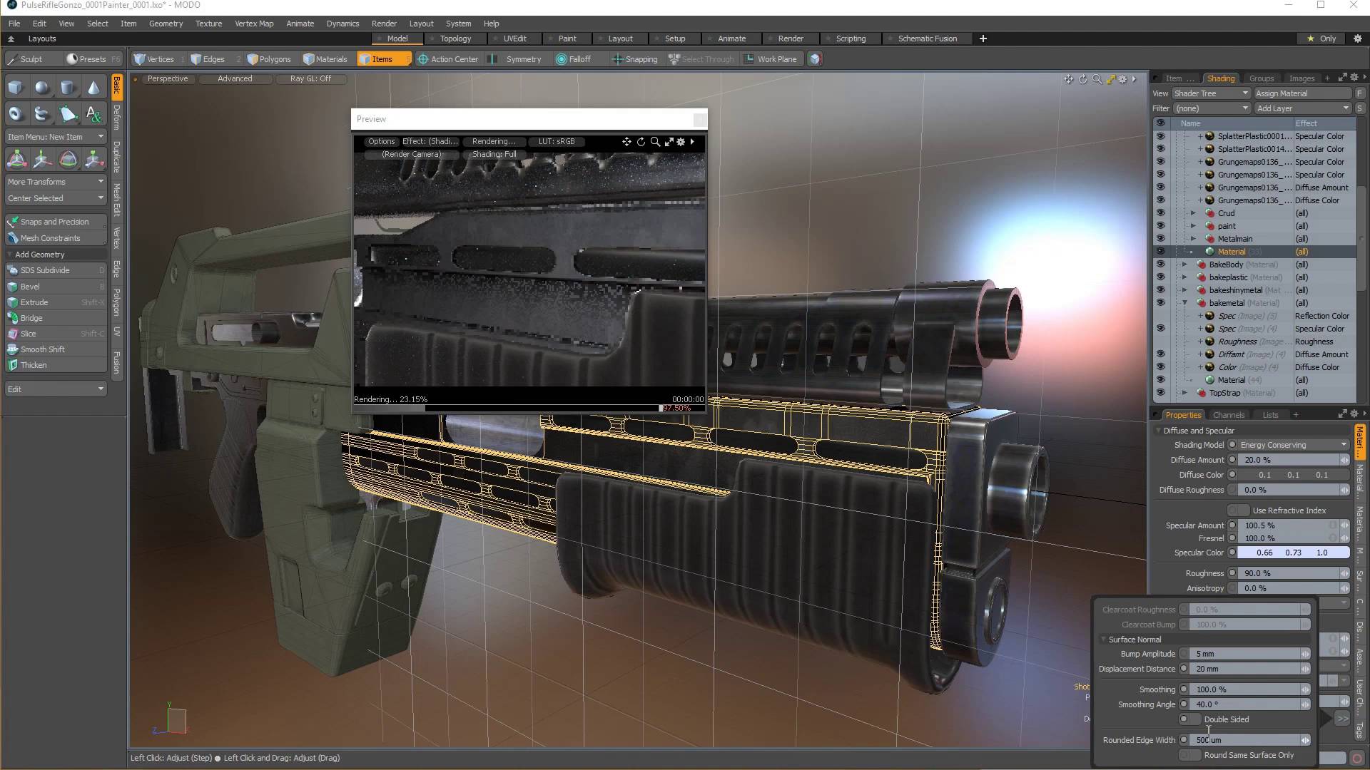This screenshot has width=1370, height=770.
Task: Switch to the UVEdit tab
Action: (x=514, y=38)
